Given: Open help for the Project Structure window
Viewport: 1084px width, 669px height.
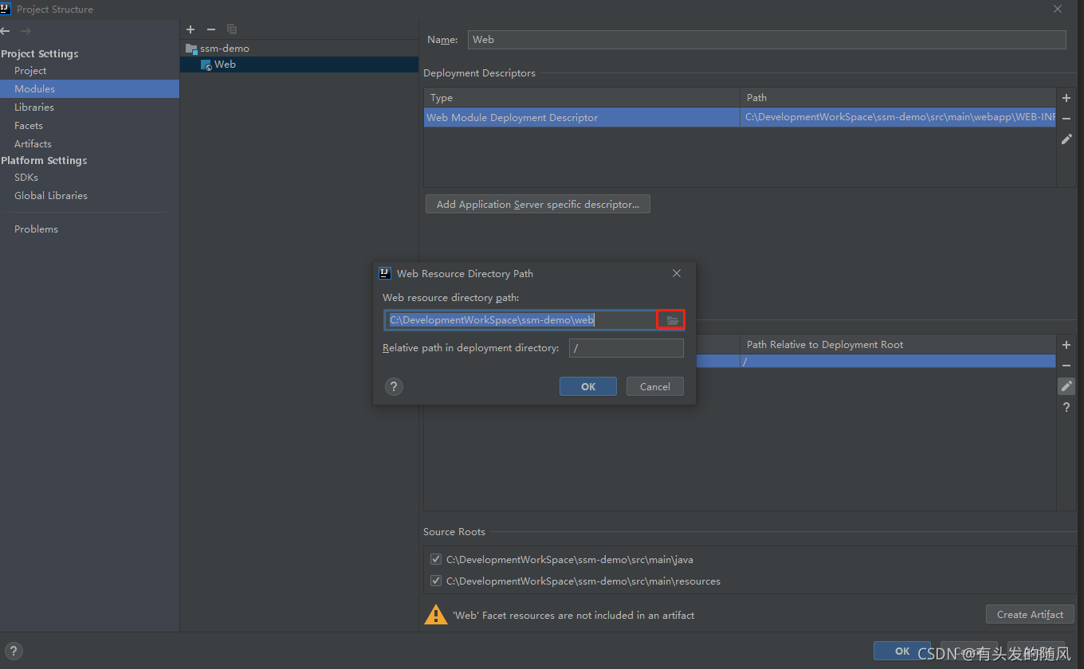Looking at the screenshot, I should pyautogui.click(x=13, y=651).
